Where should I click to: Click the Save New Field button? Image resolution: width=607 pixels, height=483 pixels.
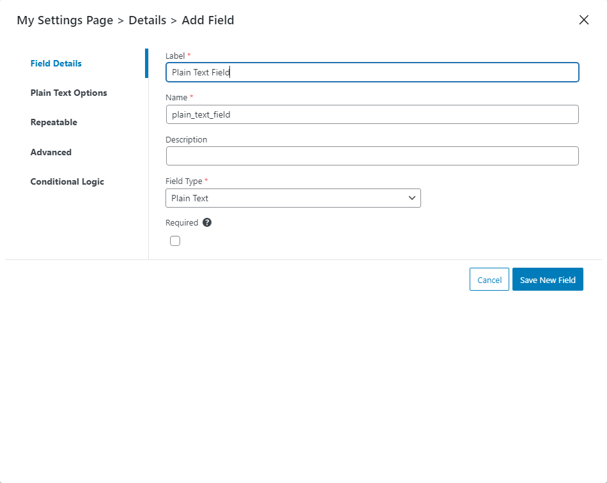tap(548, 279)
